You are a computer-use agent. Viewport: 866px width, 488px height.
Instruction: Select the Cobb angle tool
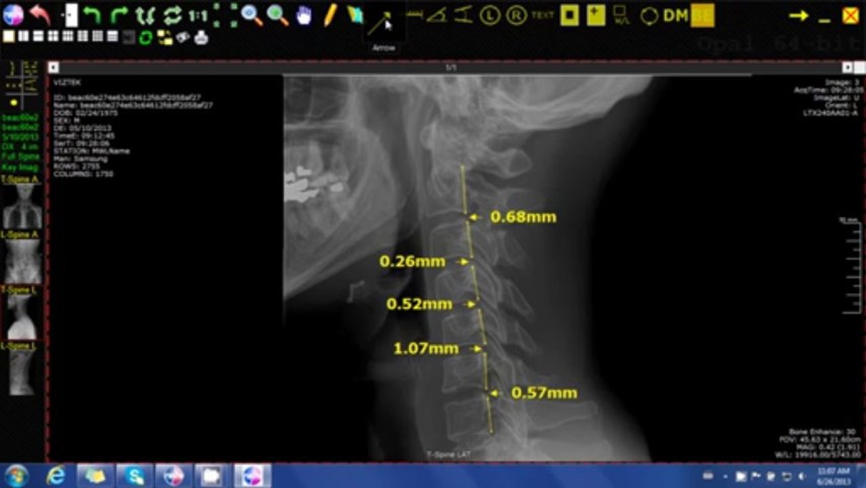(x=464, y=14)
